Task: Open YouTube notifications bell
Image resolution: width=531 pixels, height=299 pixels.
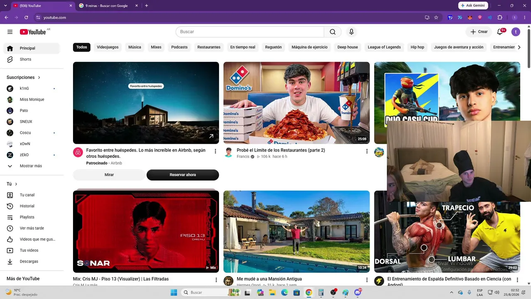Action: click(500, 32)
